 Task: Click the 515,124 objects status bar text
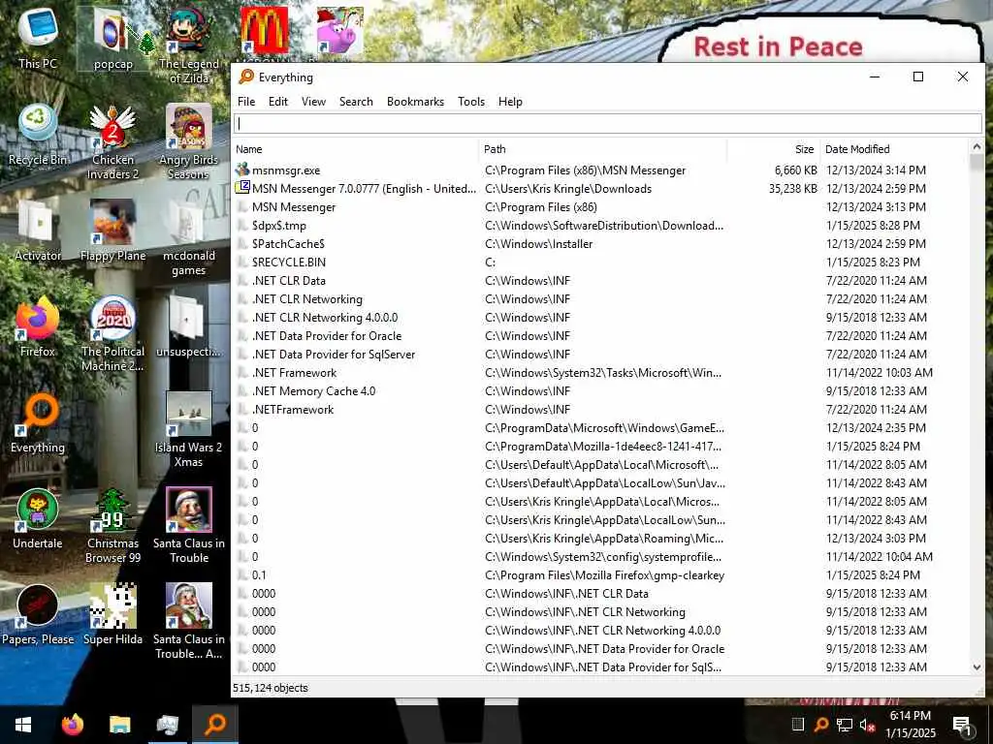[x=271, y=688]
